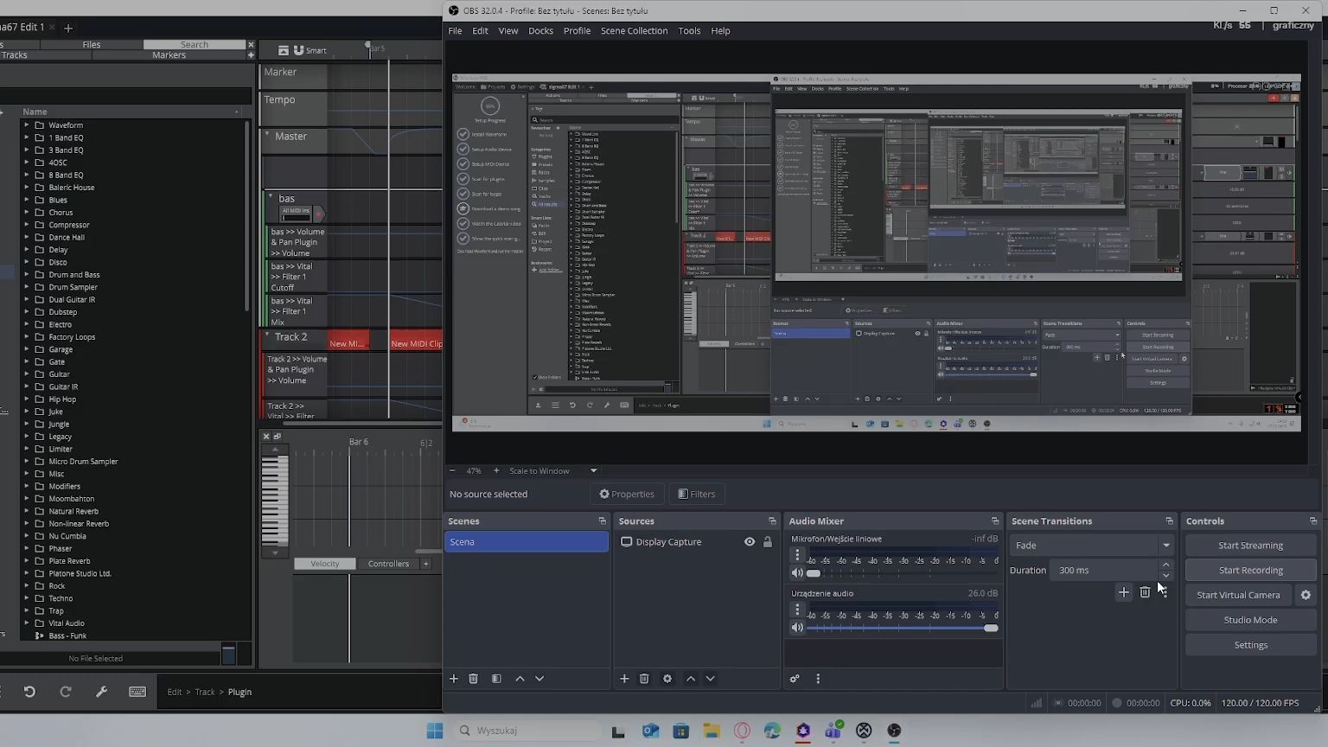Open the Fade transition dropdown
The height and width of the screenshot is (747, 1328).
pos(1091,546)
